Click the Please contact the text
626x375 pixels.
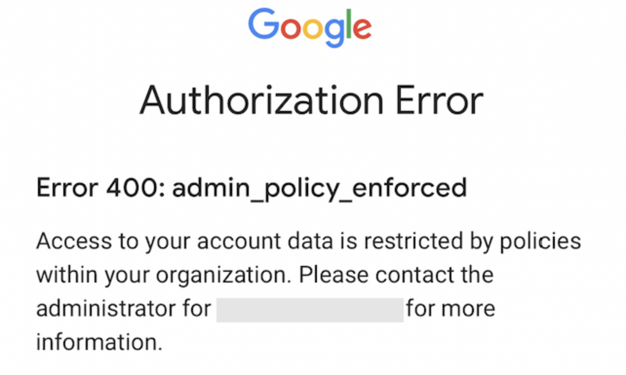tap(396, 275)
